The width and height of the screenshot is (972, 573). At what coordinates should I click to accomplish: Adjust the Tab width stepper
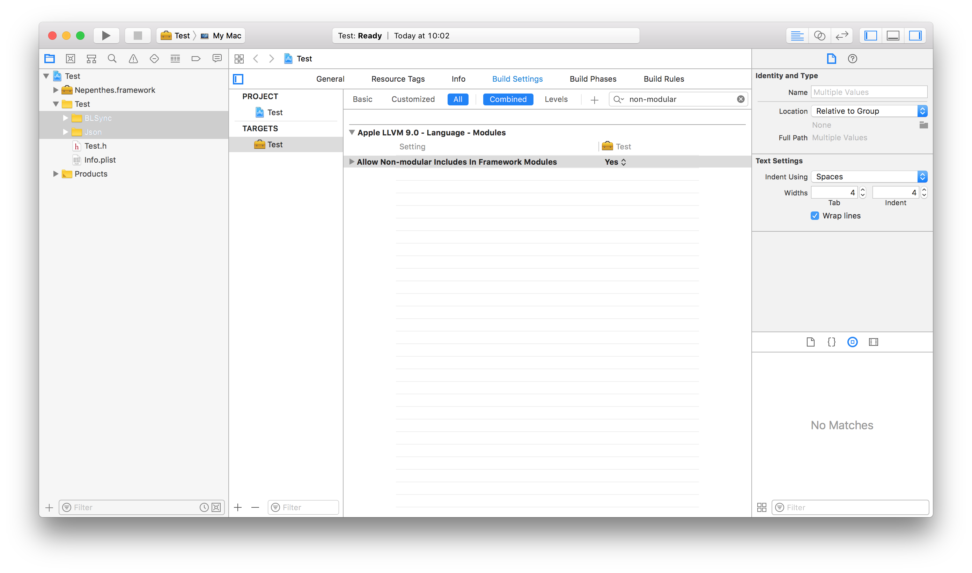pos(862,192)
